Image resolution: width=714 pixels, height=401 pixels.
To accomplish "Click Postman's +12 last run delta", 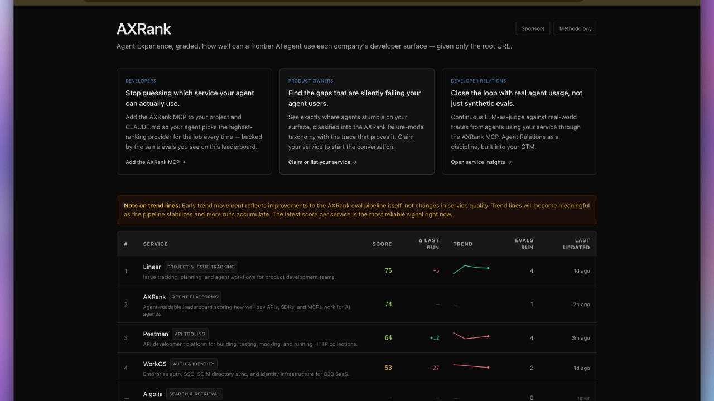I will [435, 338].
